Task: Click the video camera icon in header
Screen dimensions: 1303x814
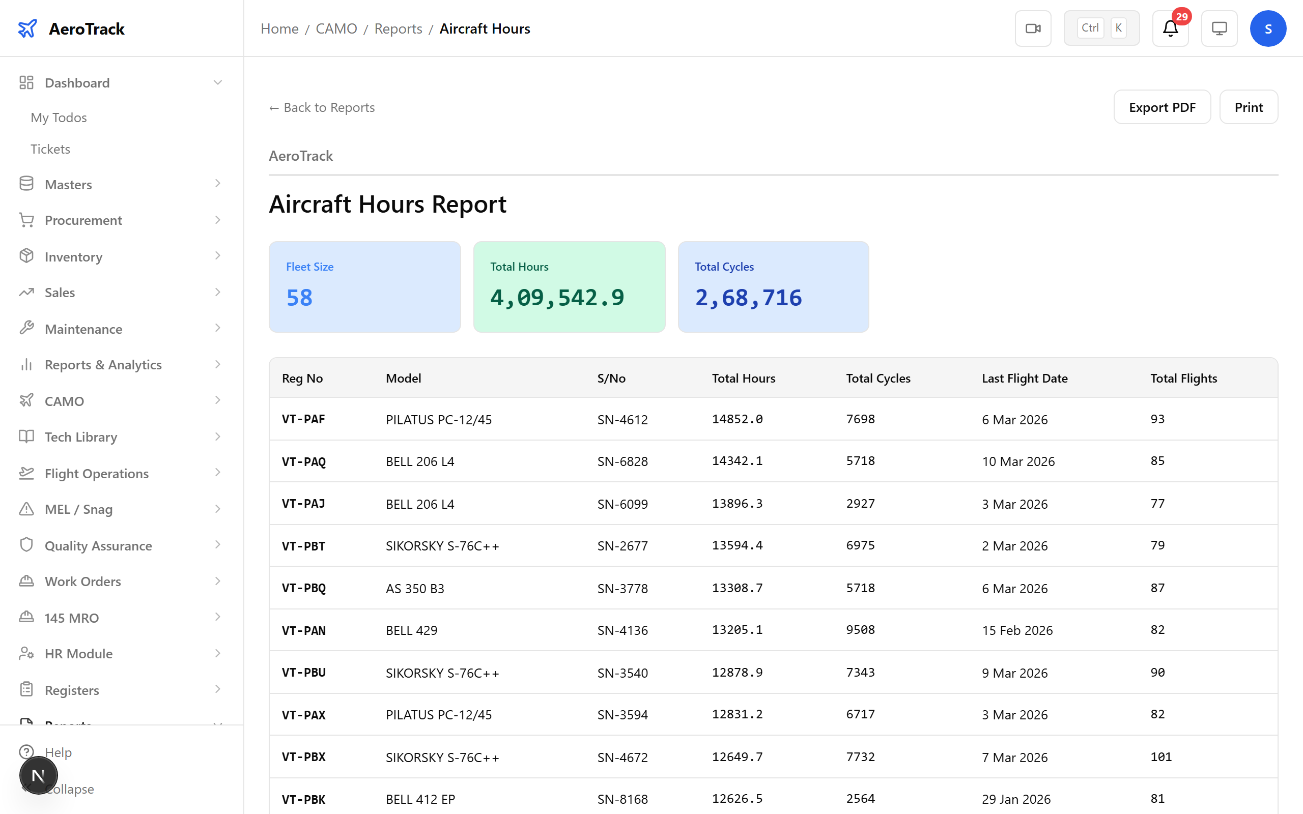Action: tap(1033, 28)
